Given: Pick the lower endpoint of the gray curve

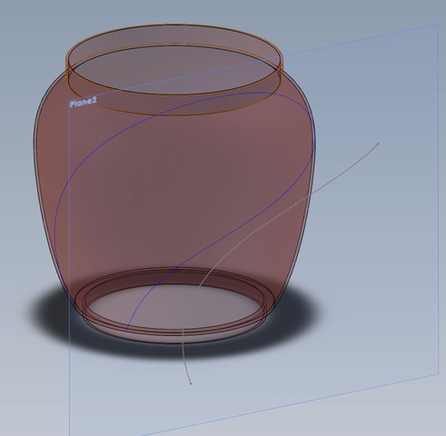Looking at the screenshot, I should 191,383.
